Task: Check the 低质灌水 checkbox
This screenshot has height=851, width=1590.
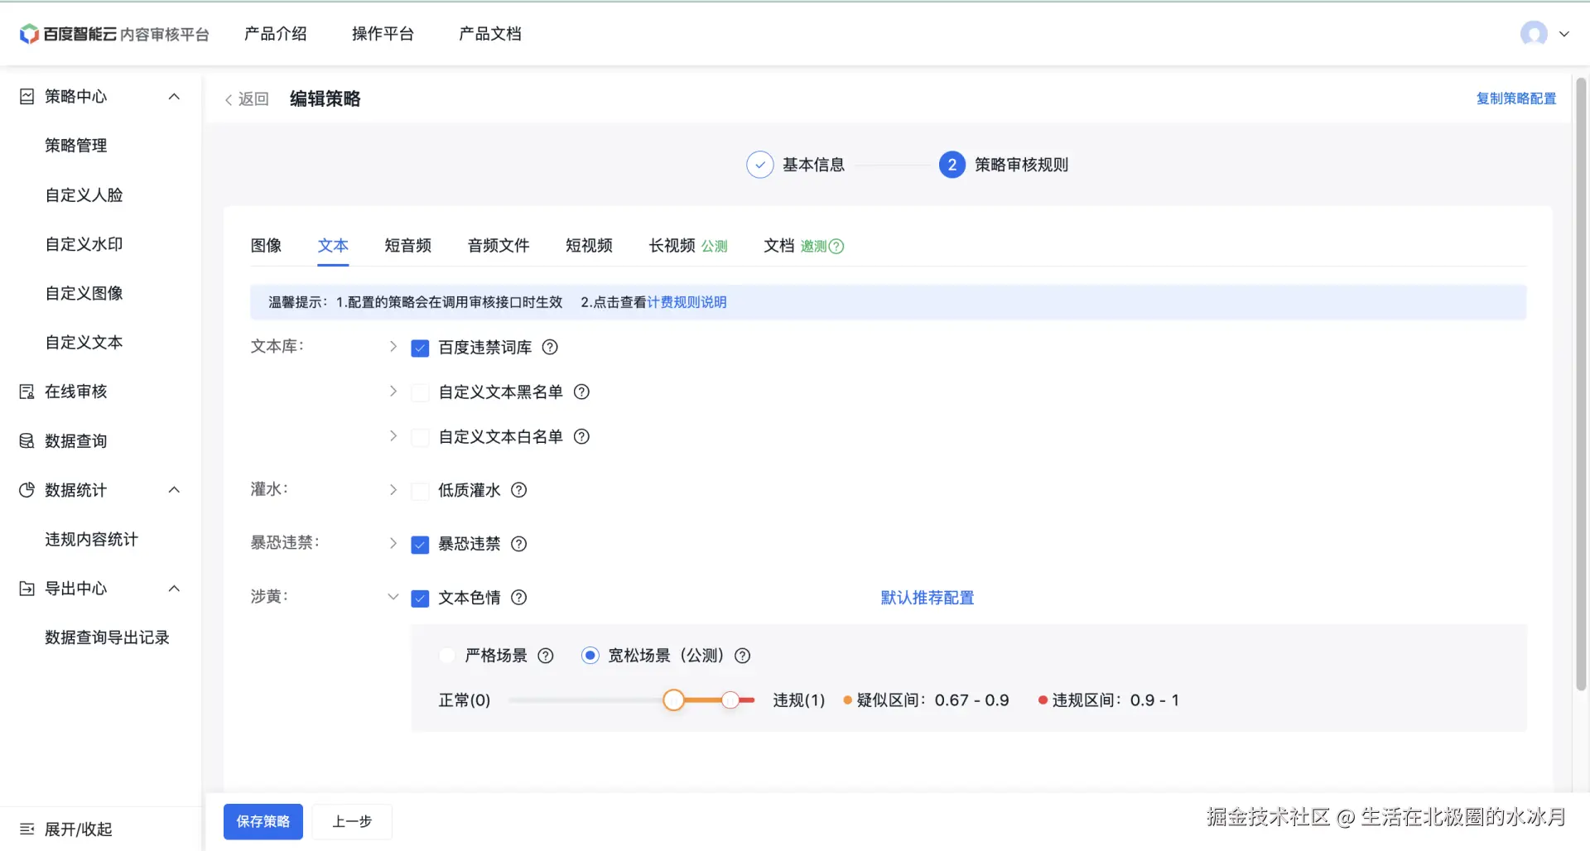Action: (x=421, y=491)
